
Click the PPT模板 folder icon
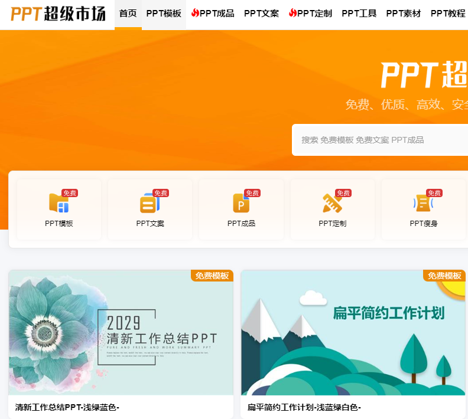59,203
